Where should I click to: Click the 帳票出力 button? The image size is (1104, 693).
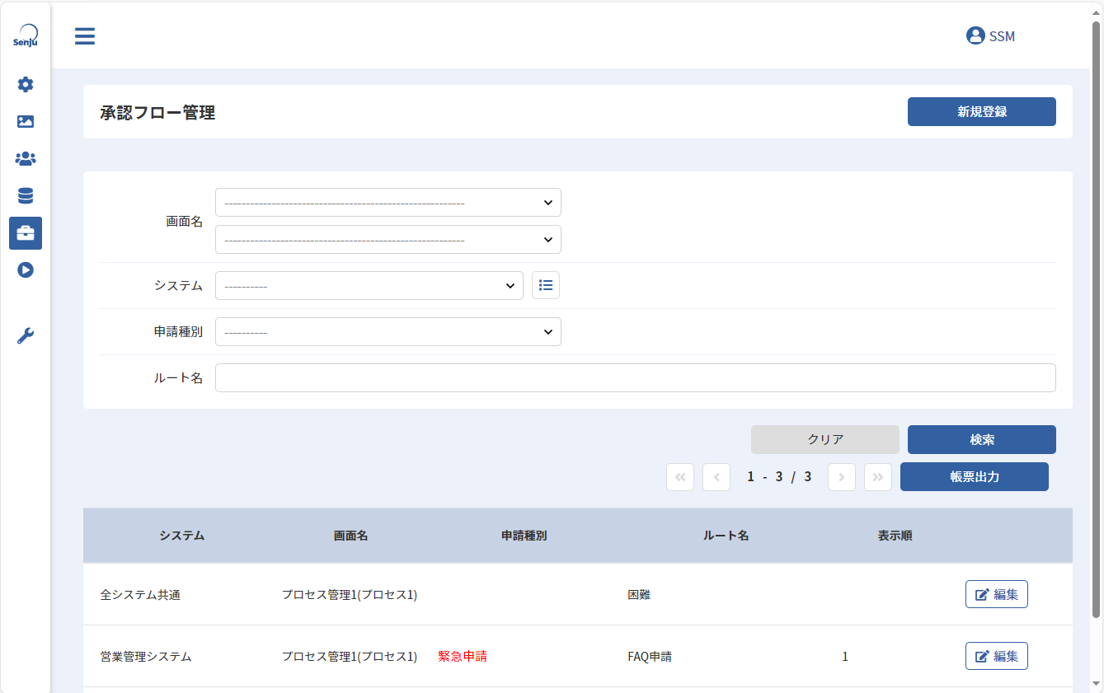(x=975, y=477)
